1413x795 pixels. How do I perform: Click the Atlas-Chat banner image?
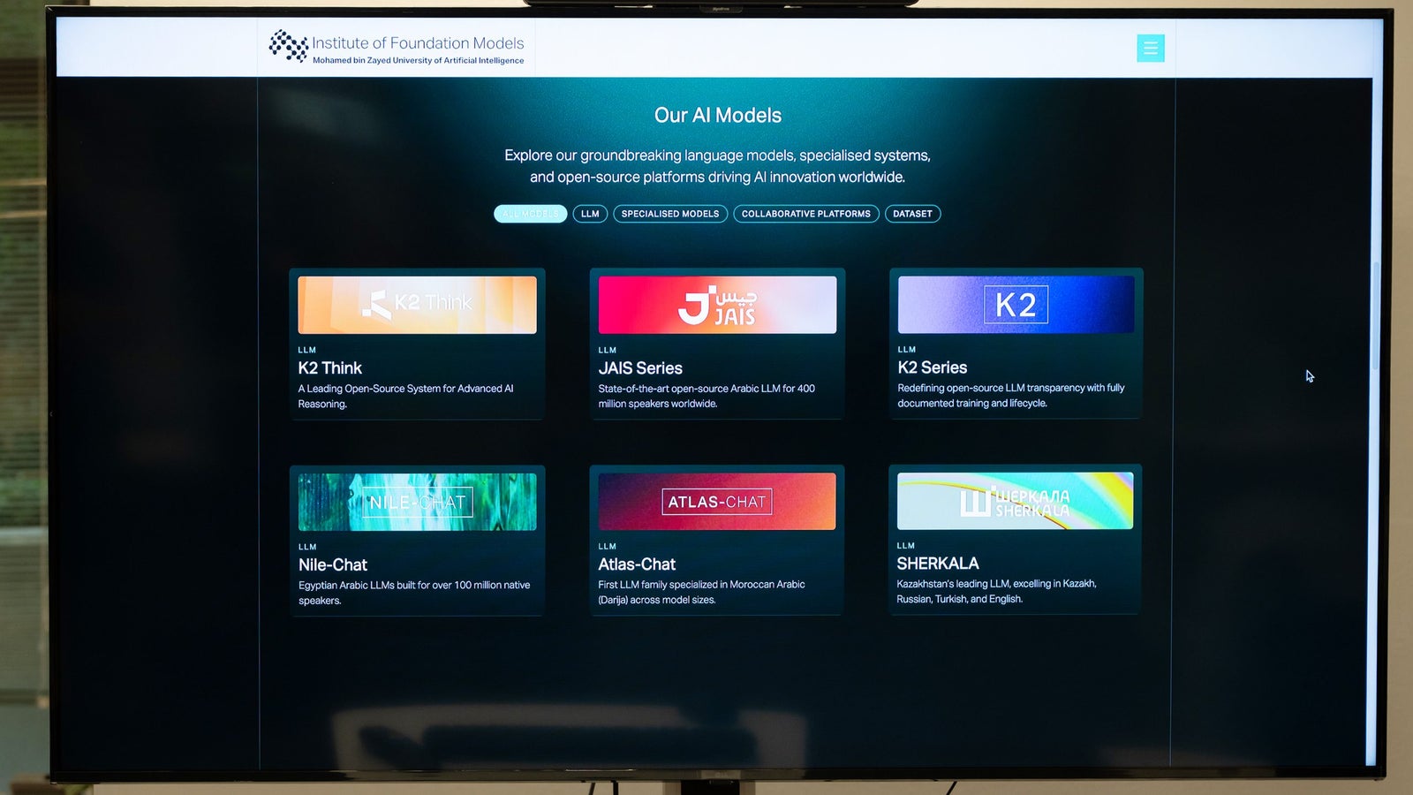[x=716, y=501]
